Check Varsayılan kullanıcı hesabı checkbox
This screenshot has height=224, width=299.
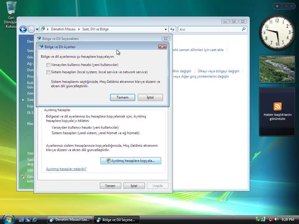pos(48,65)
